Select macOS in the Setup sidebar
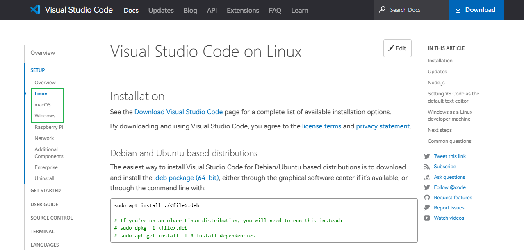Image resolution: width=524 pixels, height=250 pixels. pyautogui.click(x=43, y=105)
